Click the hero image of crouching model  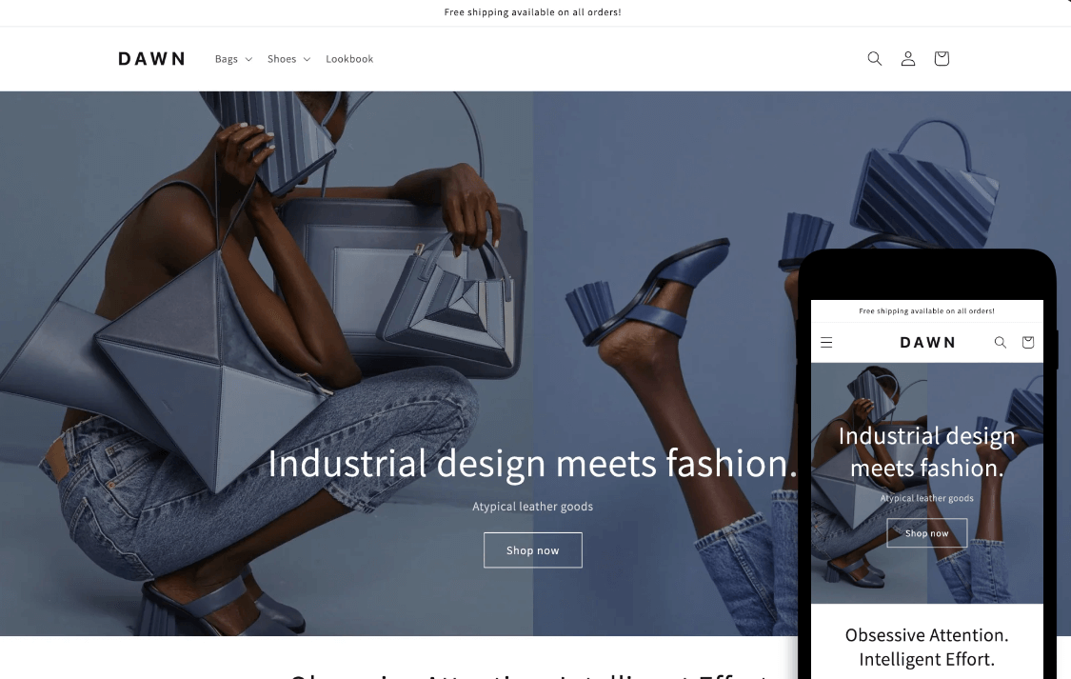(x=267, y=364)
